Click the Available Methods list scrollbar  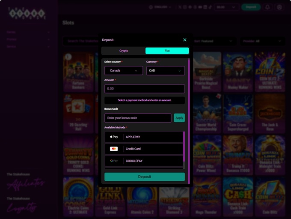coord(184,147)
